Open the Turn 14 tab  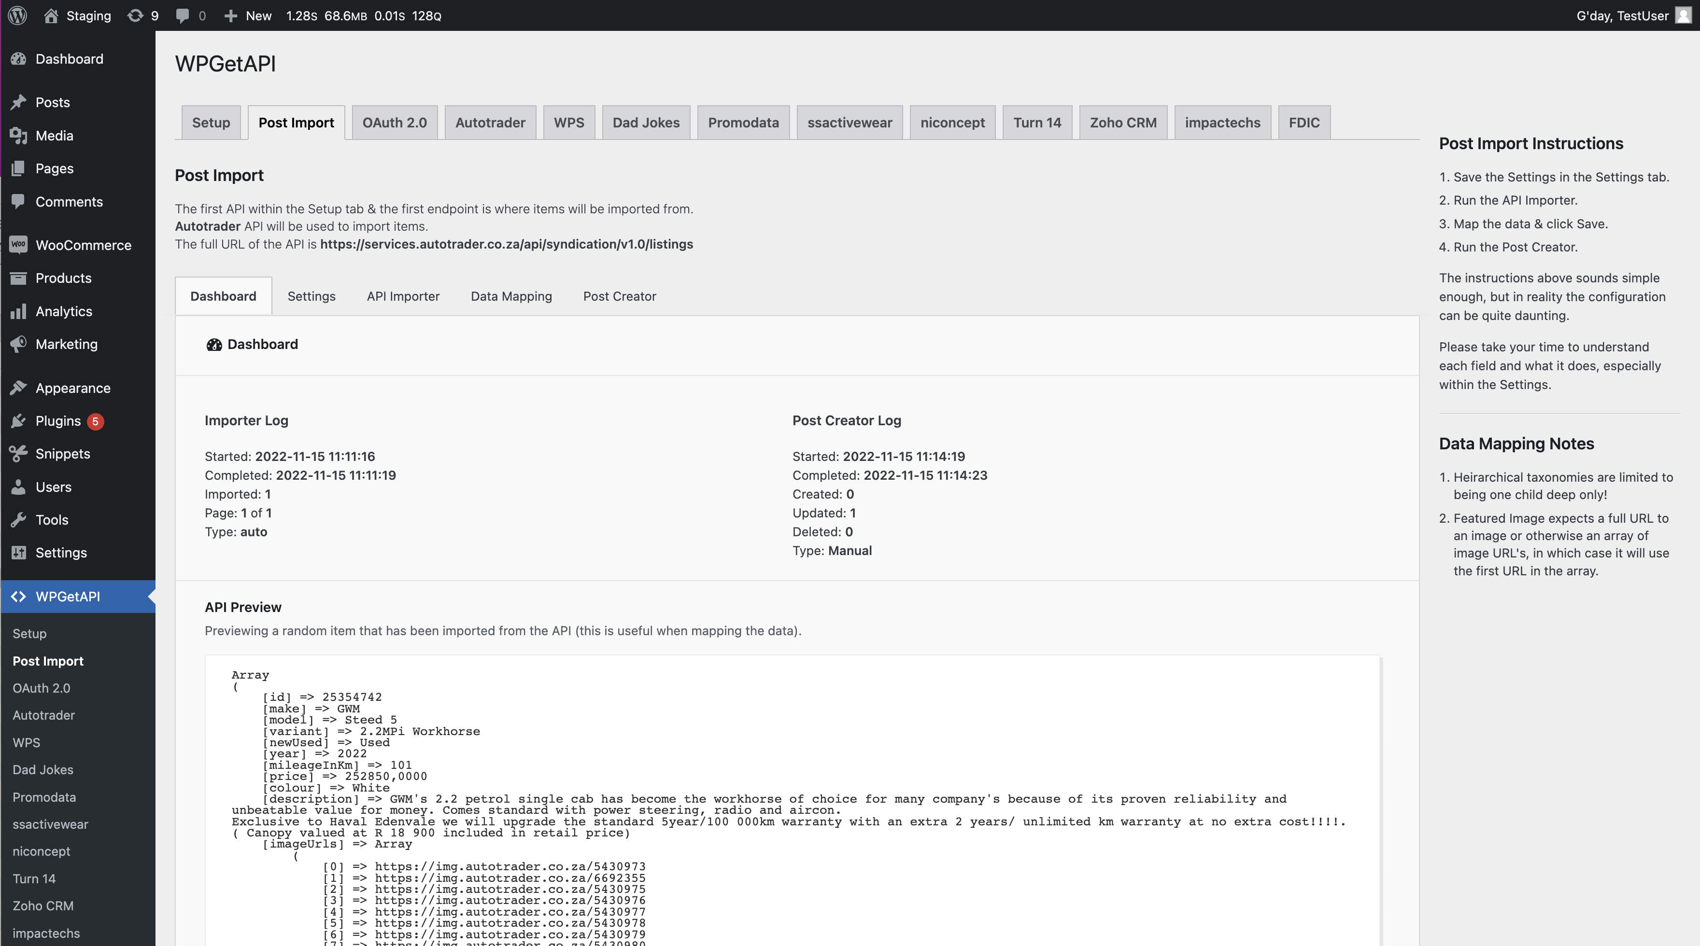(1037, 123)
